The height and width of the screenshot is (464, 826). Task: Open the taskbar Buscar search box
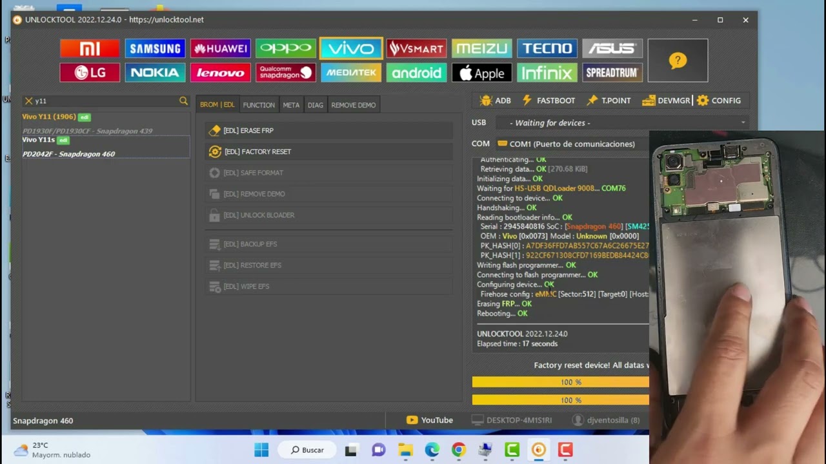[307, 450]
